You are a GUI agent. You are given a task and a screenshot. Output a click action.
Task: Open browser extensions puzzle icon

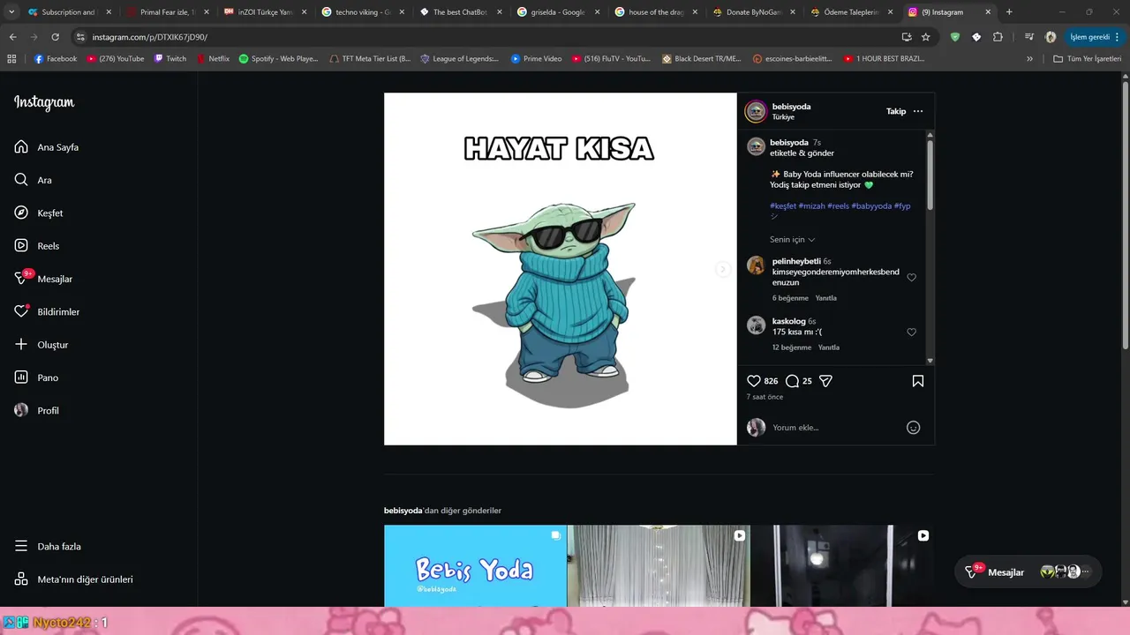pyautogui.click(x=998, y=37)
